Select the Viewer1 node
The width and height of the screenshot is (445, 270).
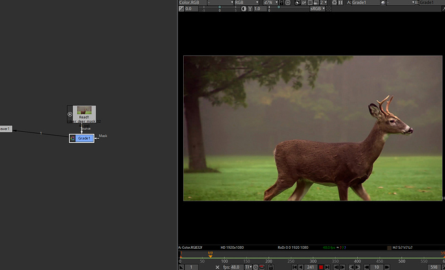(5, 129)
